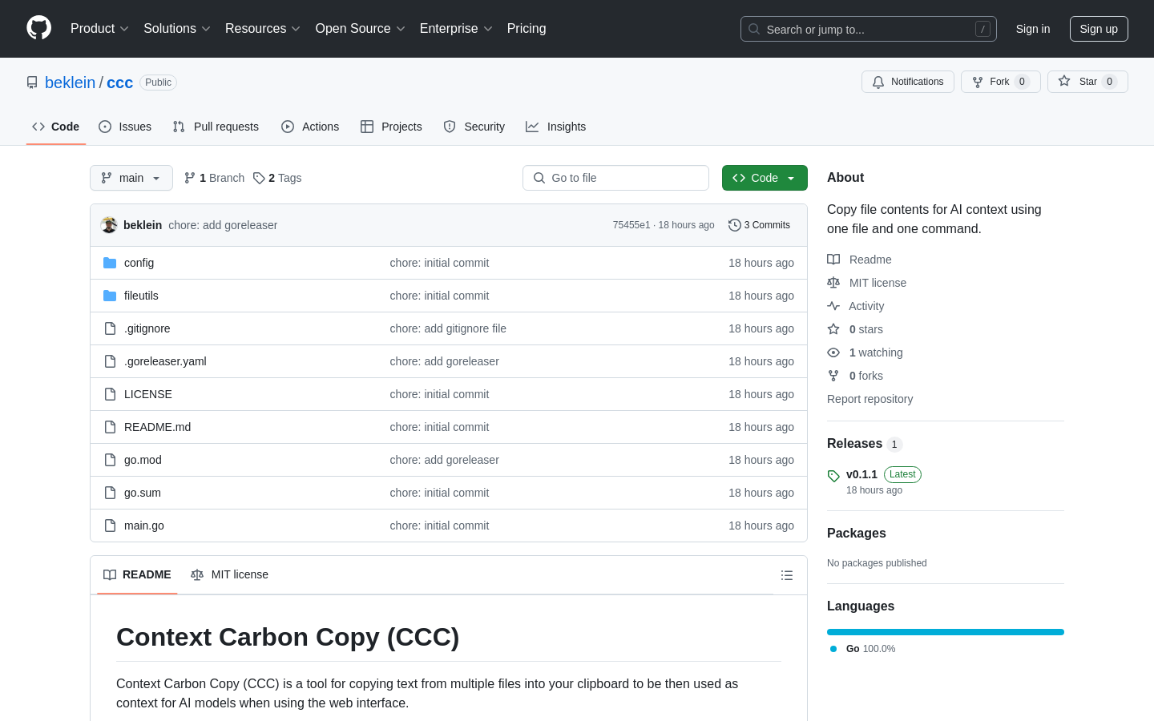Open the green Code dropdown
Screen dimensions: 1154x721
(765, 178)
